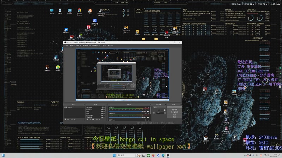This screenshot has height=158, width=282.
Task: Click Windows Start button on taskbar
Action: pos(114,155)
